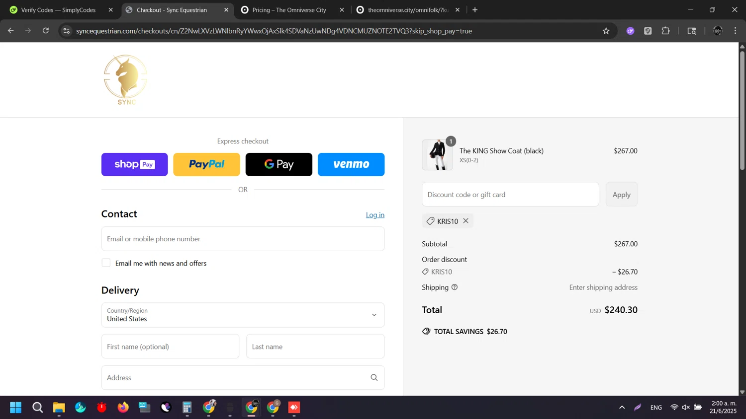Expand the Country/Region dropdown
746x419 pixels.
point(243,315)
